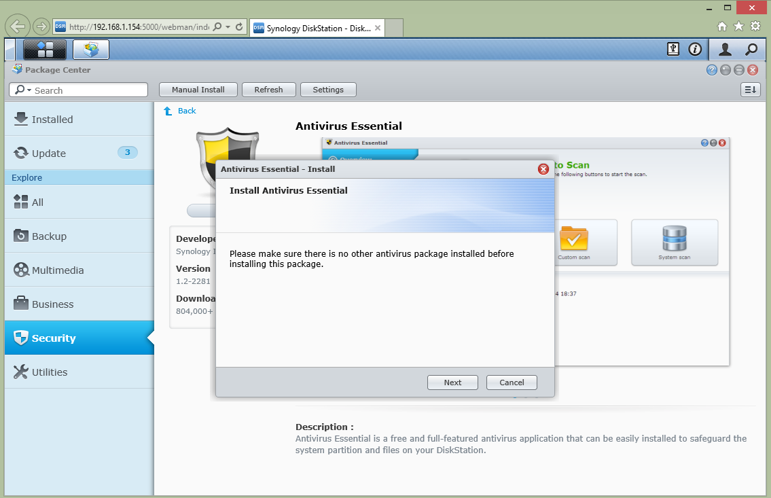Maximize the Package Center window
Image resolution: width=771 pixels, height=498 pixels.
(739, 70)
